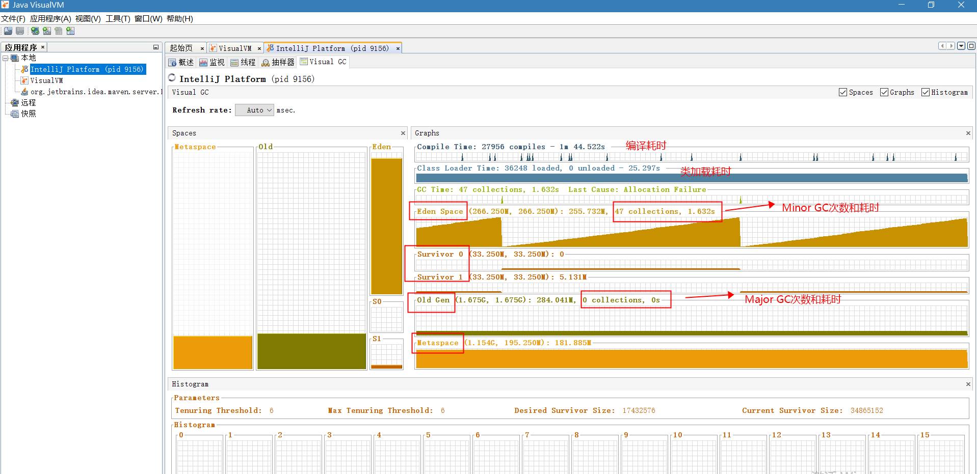Click the Eden Space usage graph
The height and width of the screenshot is (474, 977).
(692, 232)
